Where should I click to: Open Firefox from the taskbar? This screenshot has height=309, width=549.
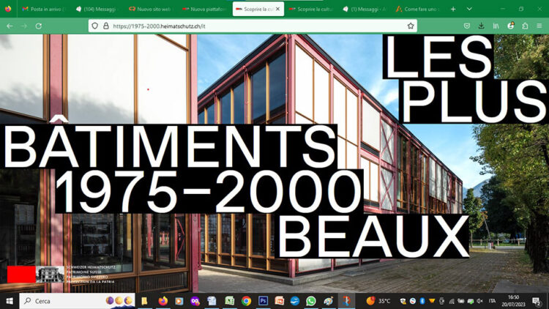coord(163,301)
